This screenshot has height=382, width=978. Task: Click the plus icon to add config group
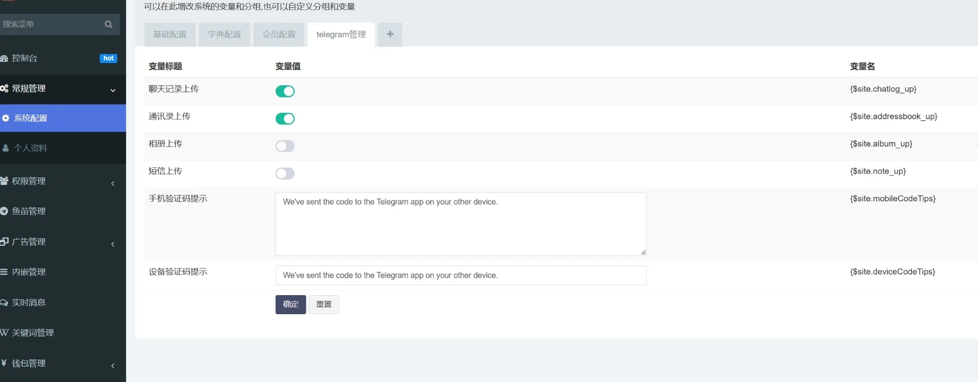click(390, 34)
